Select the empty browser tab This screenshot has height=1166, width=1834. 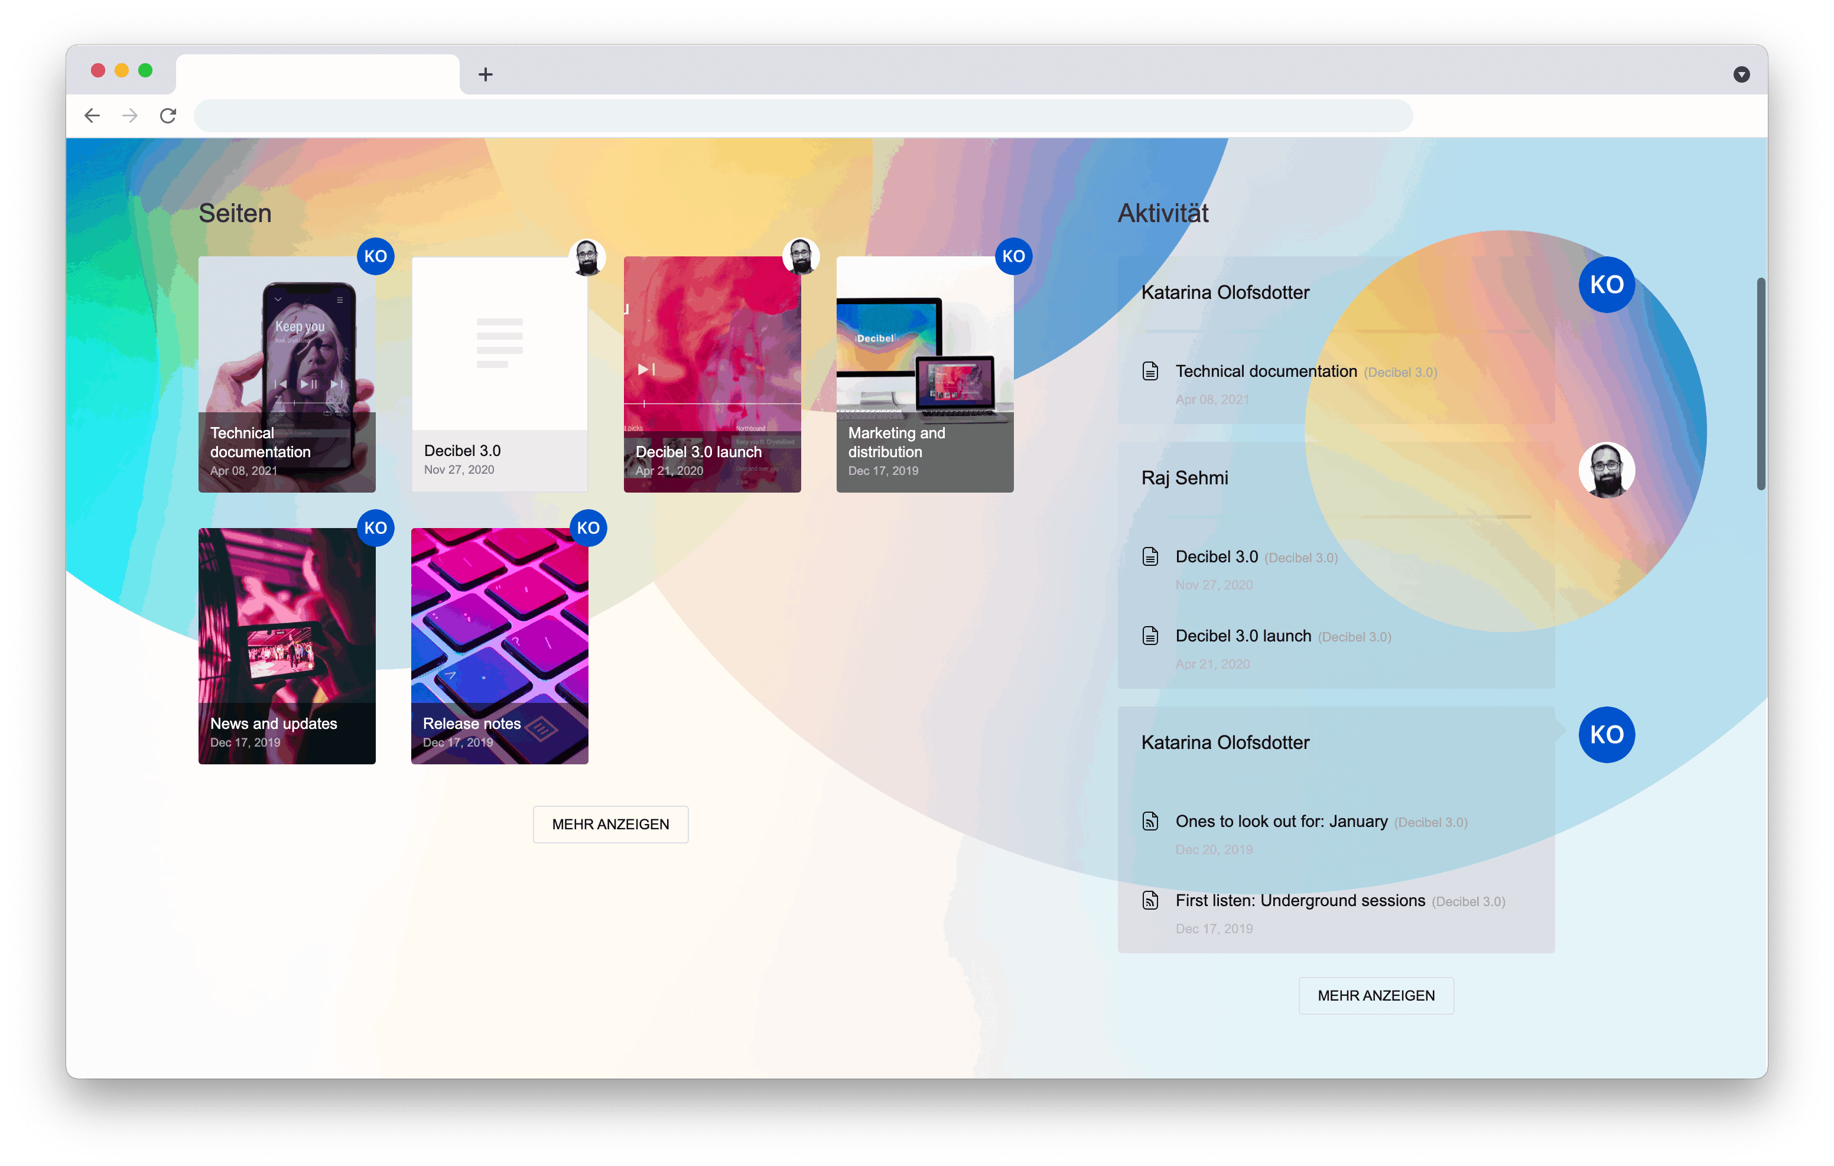click(x=318, y=74)
